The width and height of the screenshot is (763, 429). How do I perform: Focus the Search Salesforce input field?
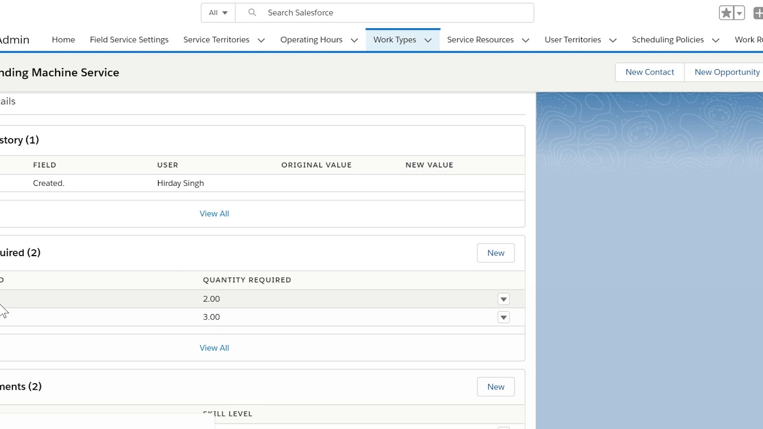(384, 13)
